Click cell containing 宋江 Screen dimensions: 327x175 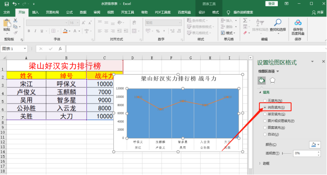click(26, 84)
